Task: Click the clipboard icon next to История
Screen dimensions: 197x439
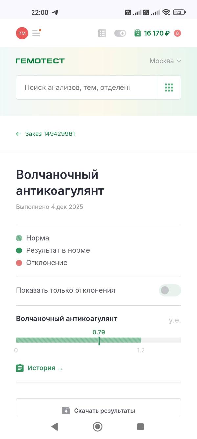Action: [20, 368]
